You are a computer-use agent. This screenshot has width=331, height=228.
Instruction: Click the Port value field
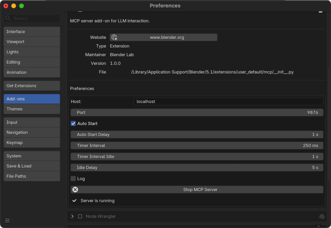point(197,113)
